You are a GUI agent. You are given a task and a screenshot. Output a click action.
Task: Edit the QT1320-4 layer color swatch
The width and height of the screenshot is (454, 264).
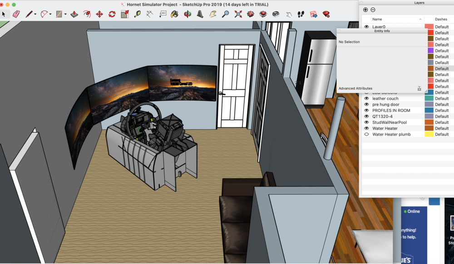[428, 116]
